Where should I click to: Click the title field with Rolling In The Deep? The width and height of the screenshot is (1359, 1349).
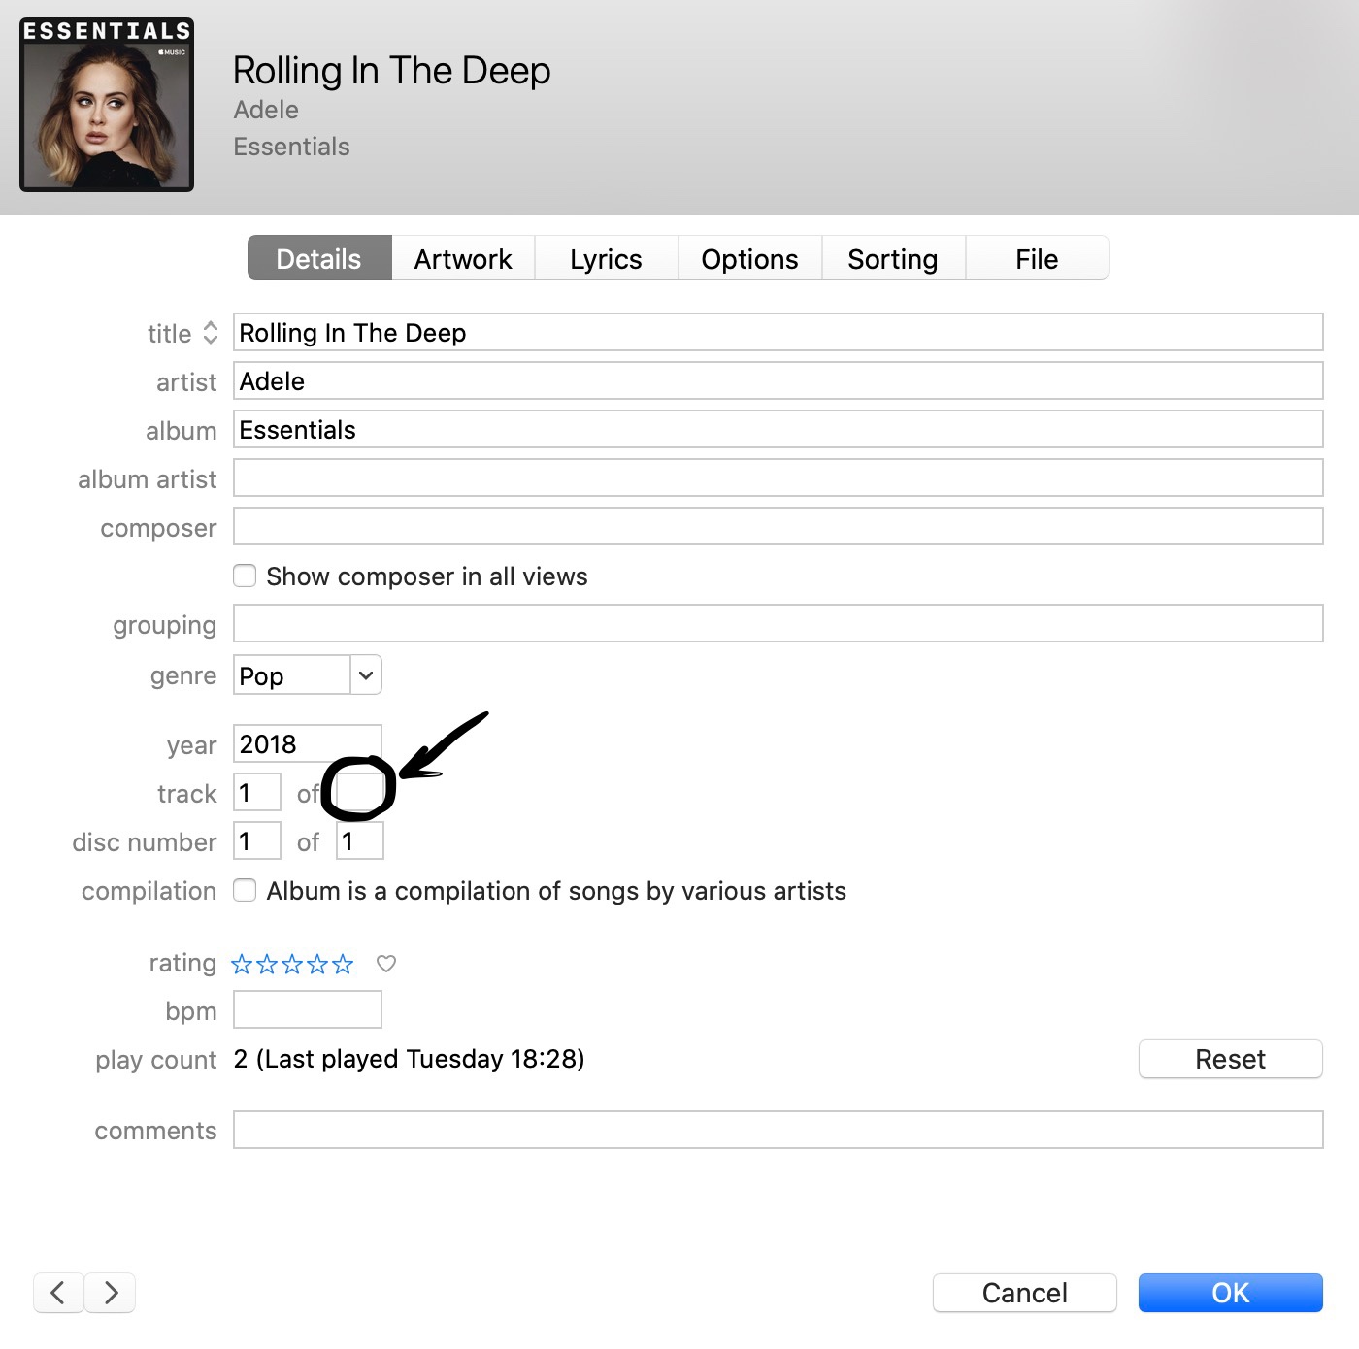779,332
